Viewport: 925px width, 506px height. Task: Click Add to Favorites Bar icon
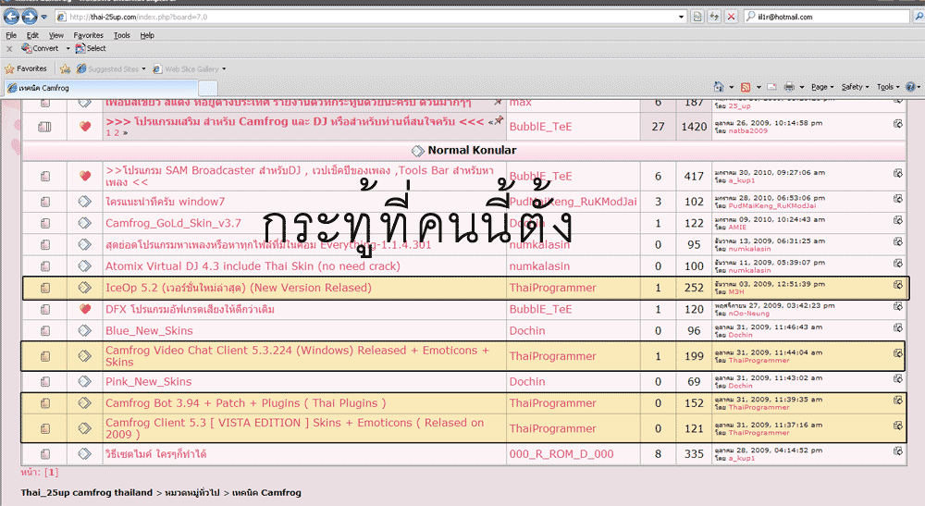point(65,69)
